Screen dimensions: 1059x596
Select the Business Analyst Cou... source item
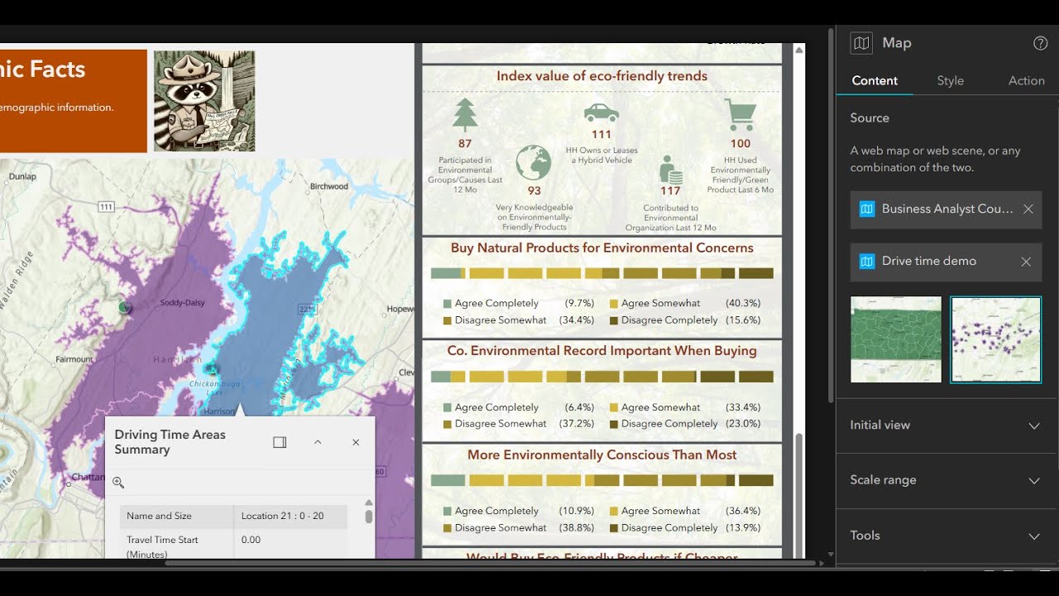pos(946,209)
